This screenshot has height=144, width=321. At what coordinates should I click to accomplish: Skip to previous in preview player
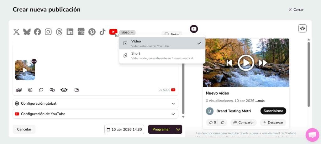tap(229, 63)
